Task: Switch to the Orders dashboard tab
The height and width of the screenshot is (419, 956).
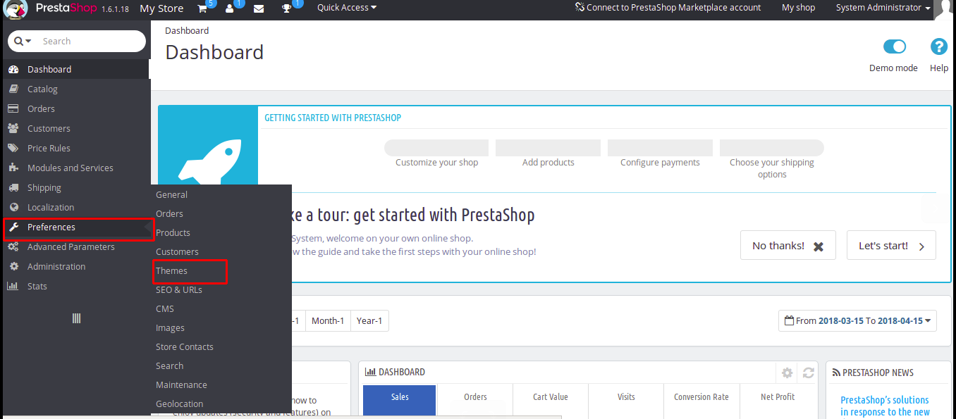Action: pos(475,401)
